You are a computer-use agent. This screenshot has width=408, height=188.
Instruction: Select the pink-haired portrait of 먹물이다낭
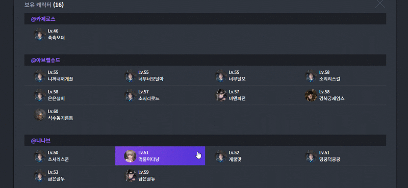coord(131,156)
